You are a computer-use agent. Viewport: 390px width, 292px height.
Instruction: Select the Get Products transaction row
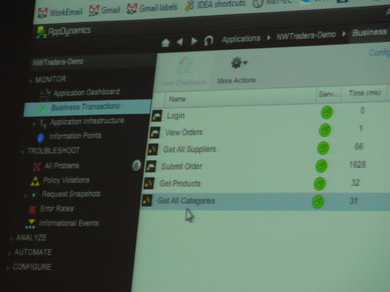pyautogui.click(x=267, y=184)
